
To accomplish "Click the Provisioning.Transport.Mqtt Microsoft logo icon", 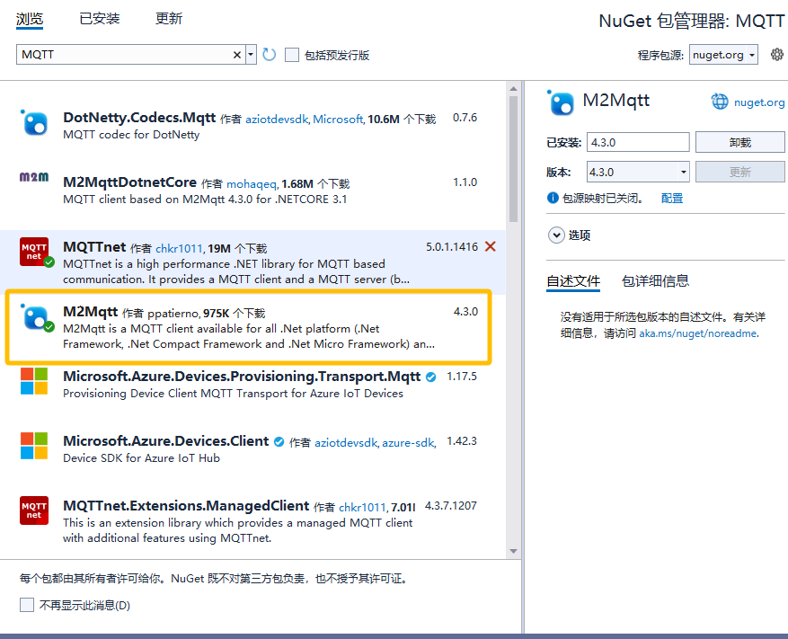I will click(34, 381).
